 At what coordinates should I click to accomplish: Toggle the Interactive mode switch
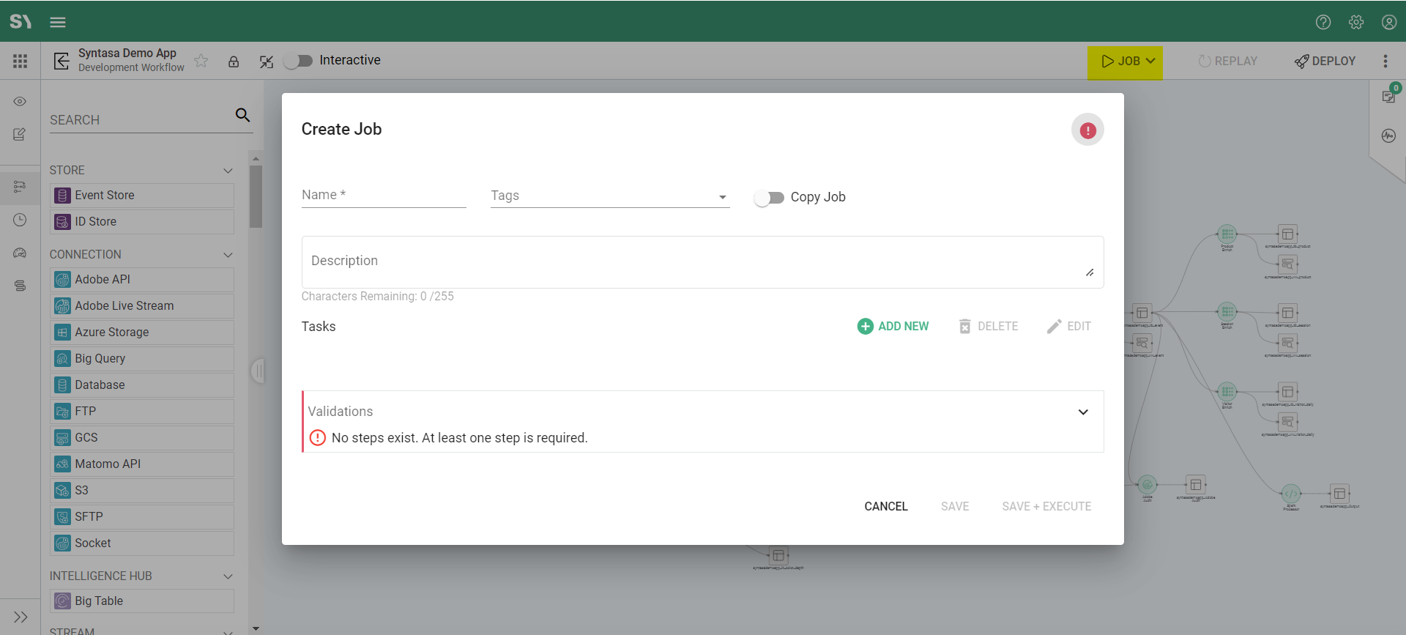click(x=299, y=61)
